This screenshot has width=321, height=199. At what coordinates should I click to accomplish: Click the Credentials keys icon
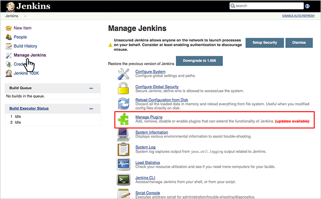tap(9, 64)
